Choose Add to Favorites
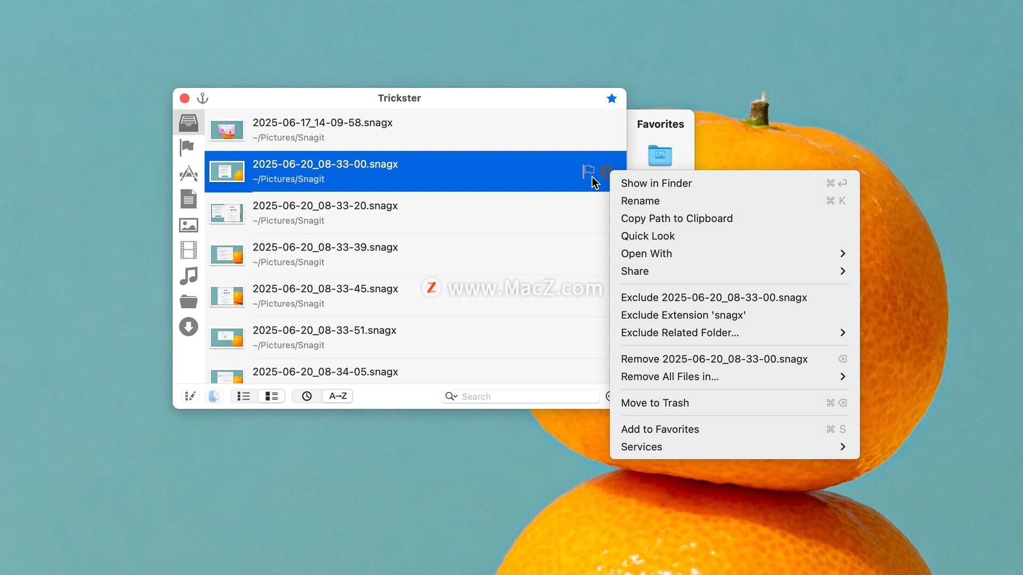This screenshot has width=1023, height=575. tap(735, 429)
